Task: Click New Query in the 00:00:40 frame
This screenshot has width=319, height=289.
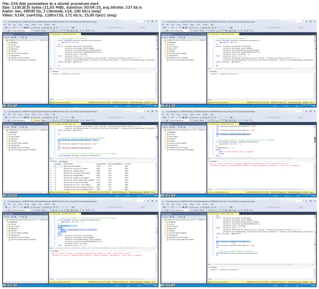Action: pos(36,28)
